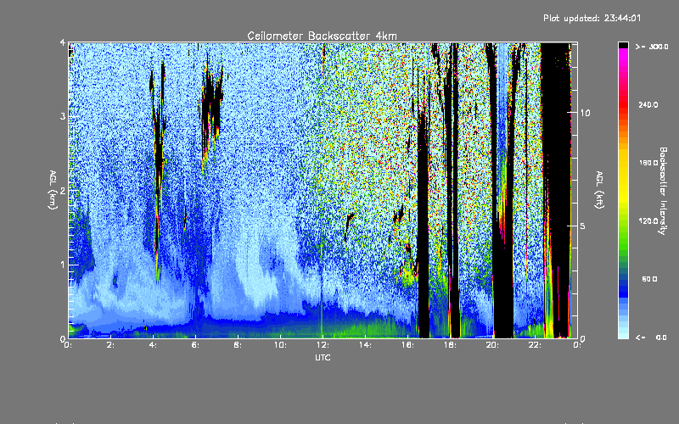The width and height of the screenshot is (679, 424).
Task: Click the left 'AGL (km)' axis label
Action: (53, 190)
